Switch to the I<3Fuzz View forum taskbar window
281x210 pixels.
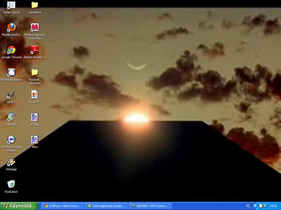[63, 206]
